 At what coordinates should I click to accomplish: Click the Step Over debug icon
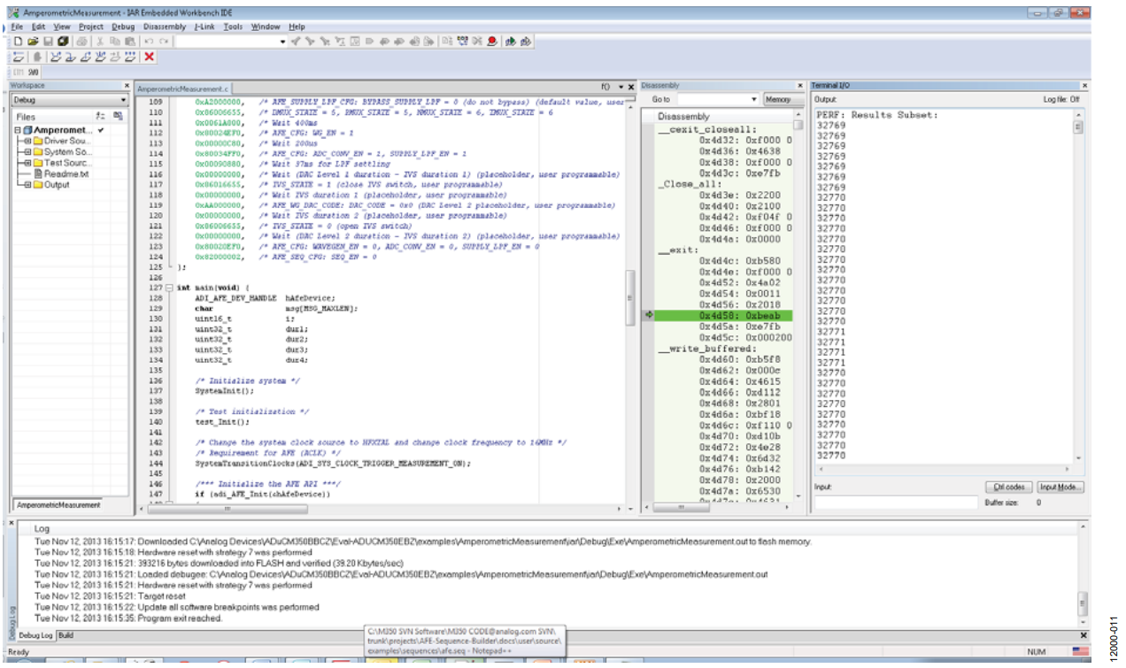click(55, 57)
